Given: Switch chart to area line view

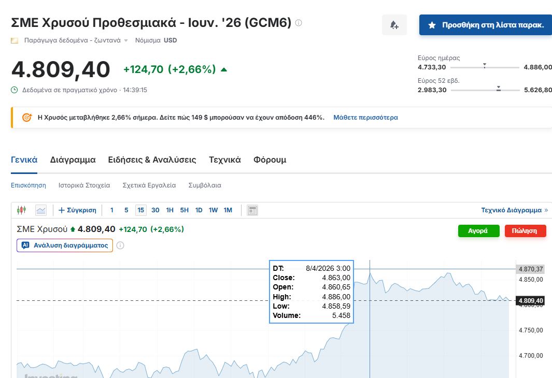Looking at the screenshot, I should point(41,210).
